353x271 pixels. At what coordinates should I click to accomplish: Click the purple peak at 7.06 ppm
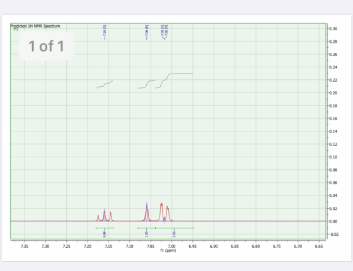(147, 211)
